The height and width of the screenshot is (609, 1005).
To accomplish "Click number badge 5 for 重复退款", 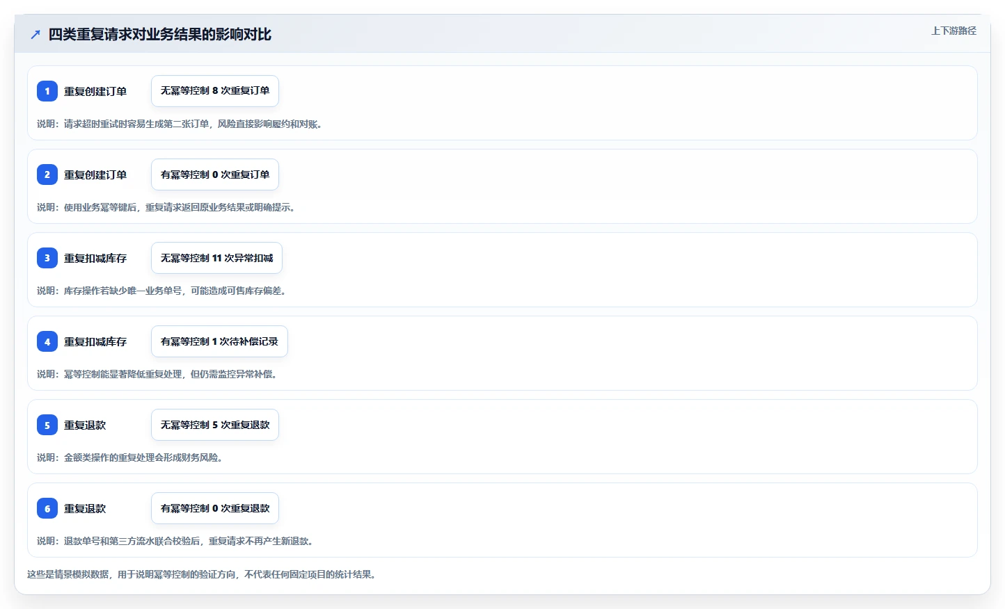I will (x=47, y=425).
